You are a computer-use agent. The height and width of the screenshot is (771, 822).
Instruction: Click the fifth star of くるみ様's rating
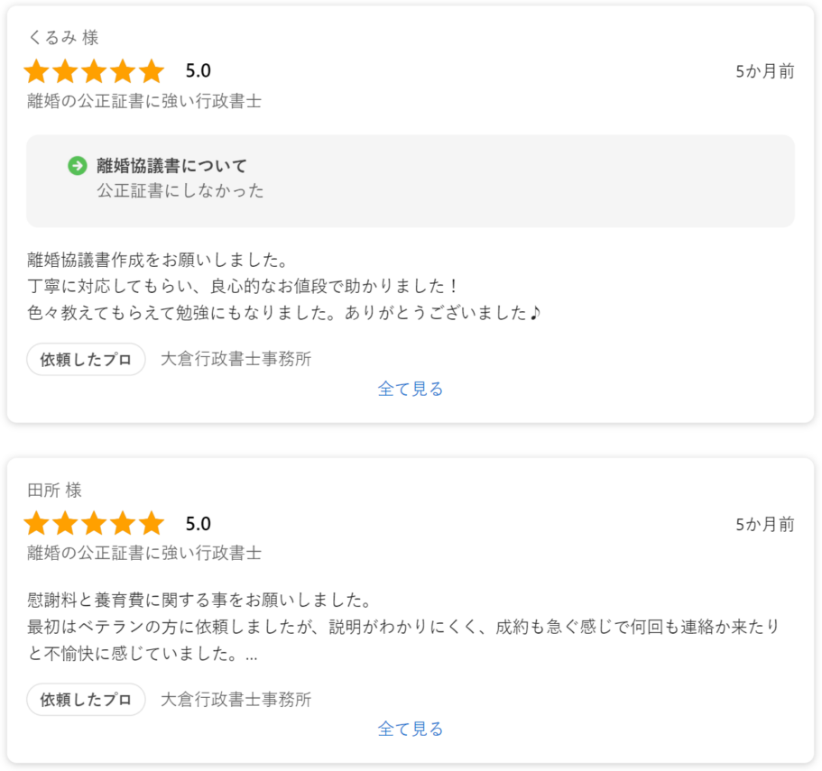152,71
